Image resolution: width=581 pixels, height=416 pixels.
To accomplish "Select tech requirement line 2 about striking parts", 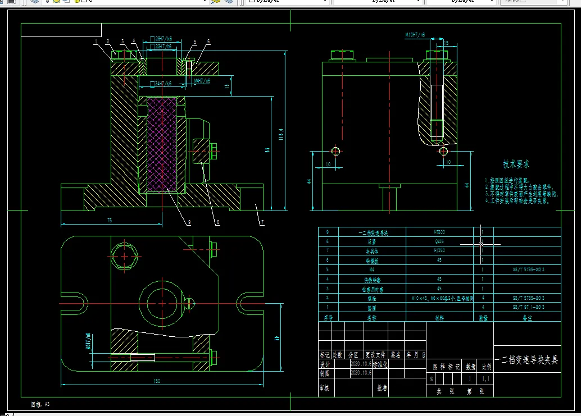I will coord(520,187).
